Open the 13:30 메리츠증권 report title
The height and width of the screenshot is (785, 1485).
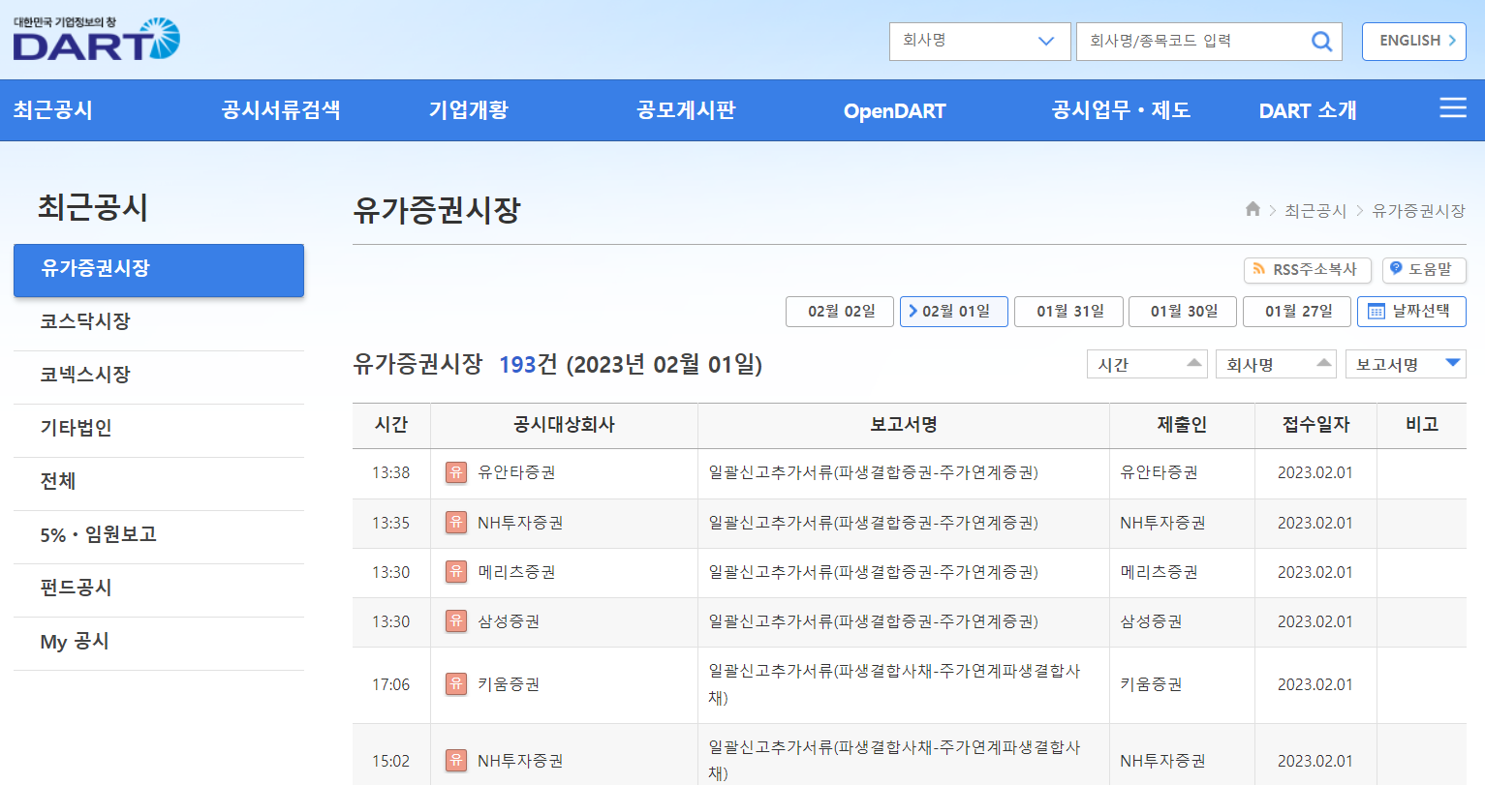pyautogui.click(x=873, y=572)
